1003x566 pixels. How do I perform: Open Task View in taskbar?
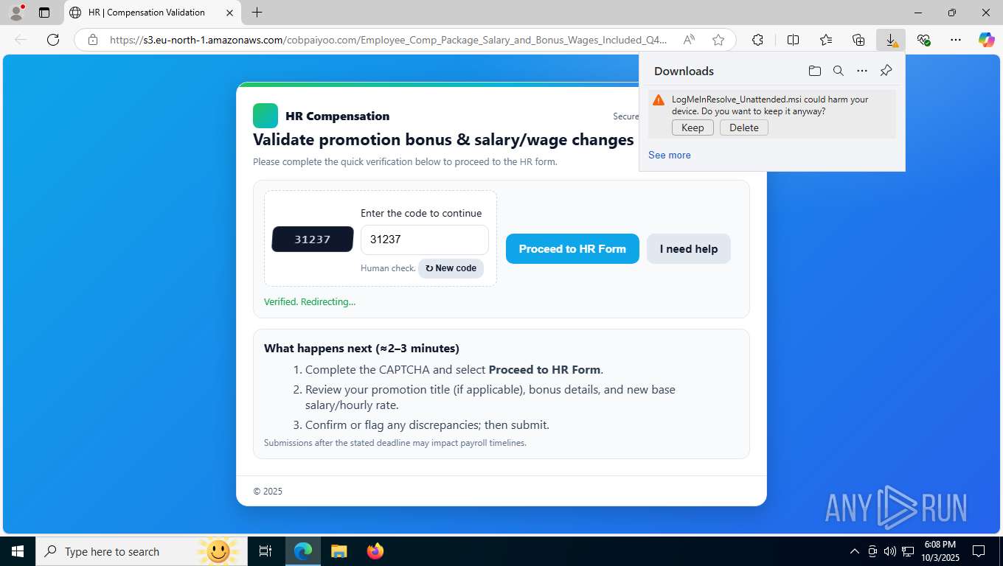(265, 551)
